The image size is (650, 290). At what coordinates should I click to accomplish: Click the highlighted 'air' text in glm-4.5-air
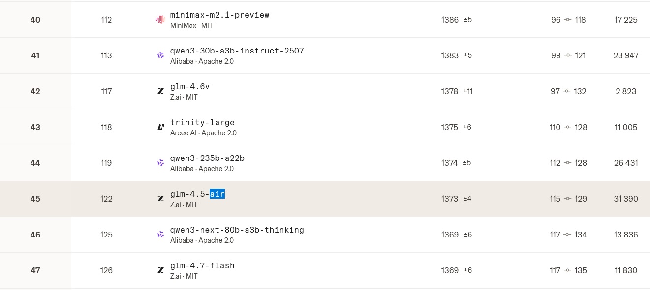[217, 194]
